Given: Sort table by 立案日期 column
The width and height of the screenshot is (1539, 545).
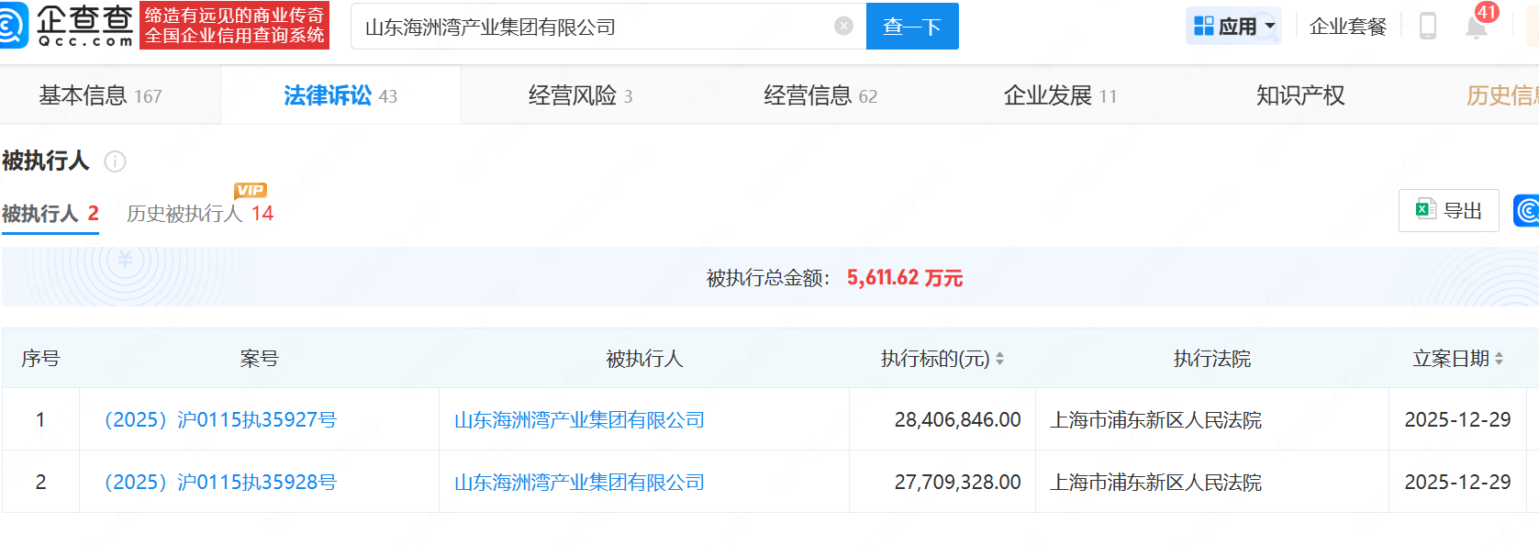Looking at the screenshot, I should 1499,359.
